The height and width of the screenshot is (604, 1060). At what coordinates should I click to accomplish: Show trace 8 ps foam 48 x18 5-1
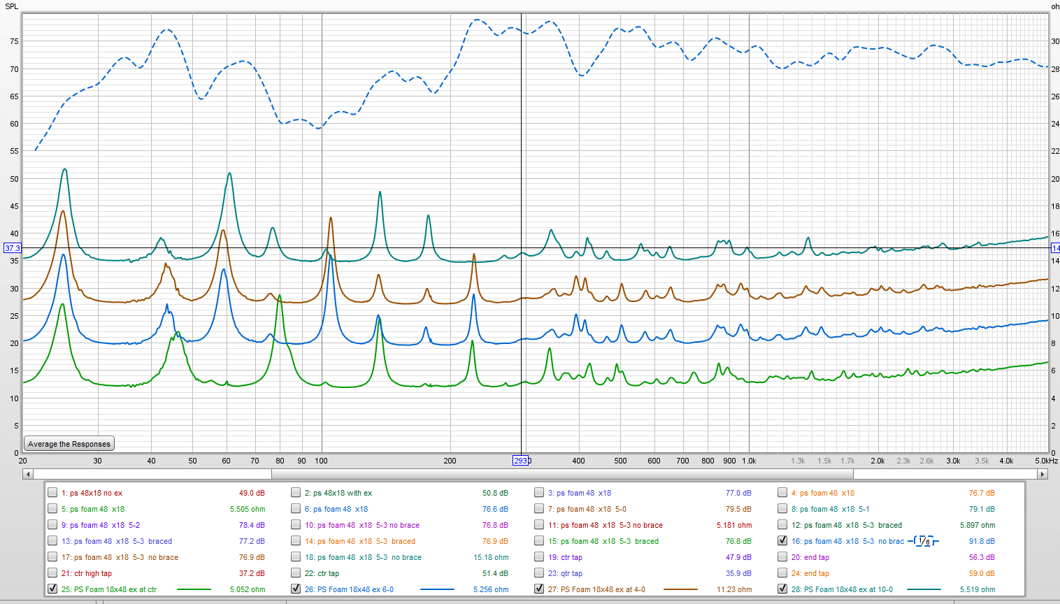(782, 508)
